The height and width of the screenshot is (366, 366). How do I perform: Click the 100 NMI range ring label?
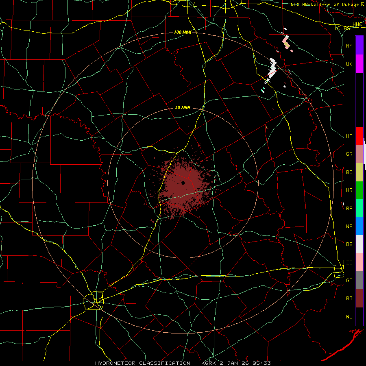point(183,32)
